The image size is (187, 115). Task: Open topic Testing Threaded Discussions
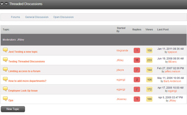click(x=26, y=62)
